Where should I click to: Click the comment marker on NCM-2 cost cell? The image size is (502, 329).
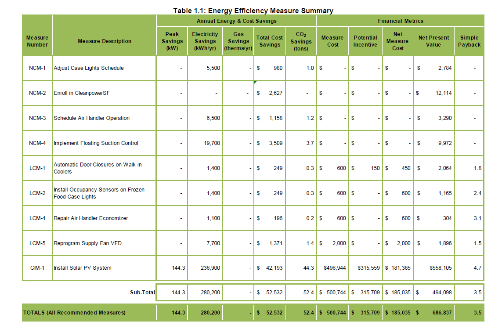pos(256,82)
